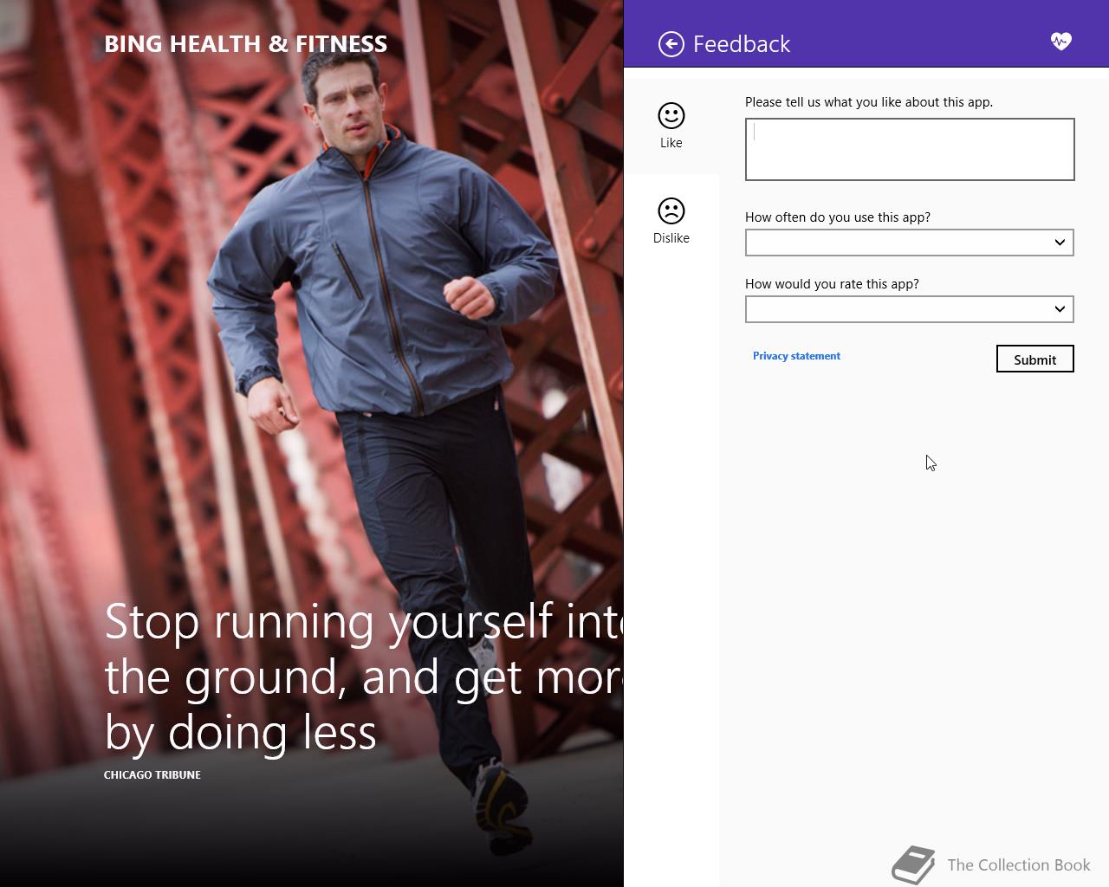Open the 'Stop running yourself' article headline

tap(364, 677)
